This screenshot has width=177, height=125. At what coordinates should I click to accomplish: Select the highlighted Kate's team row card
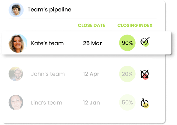86,43
